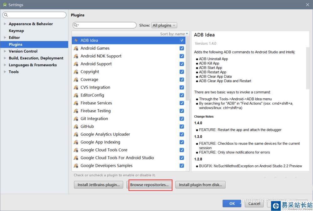
Task: Click Install JetBrains plugin button
Action: [99, 185]
